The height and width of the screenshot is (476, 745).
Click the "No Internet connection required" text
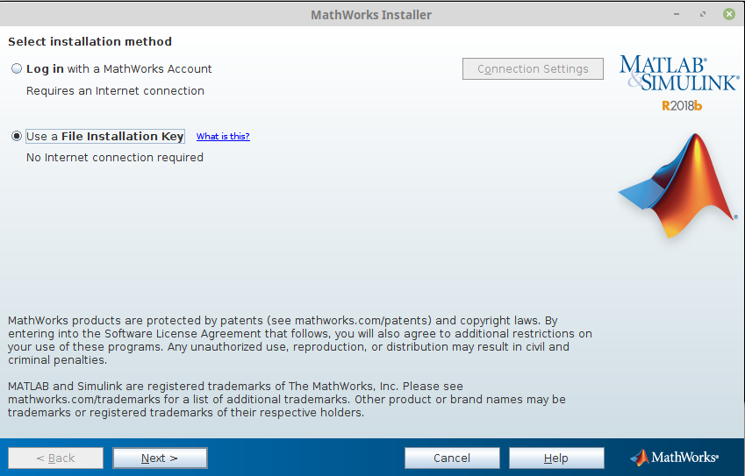(115, 158)
